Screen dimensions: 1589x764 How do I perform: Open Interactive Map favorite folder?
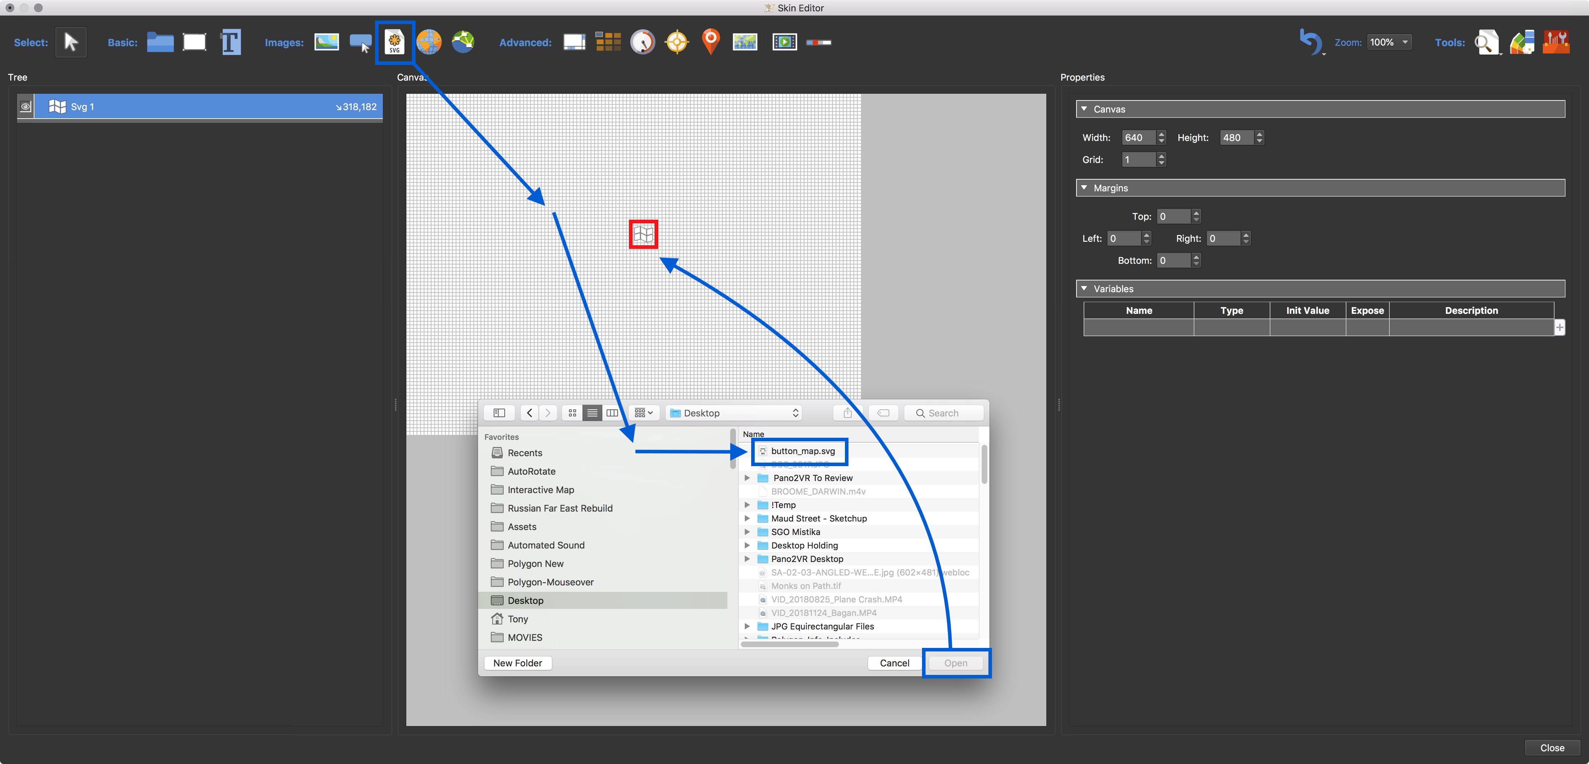(540, 490)
